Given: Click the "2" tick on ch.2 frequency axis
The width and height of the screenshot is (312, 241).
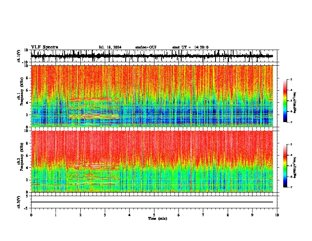Looking at the screenshot, I should click(28, 180).
